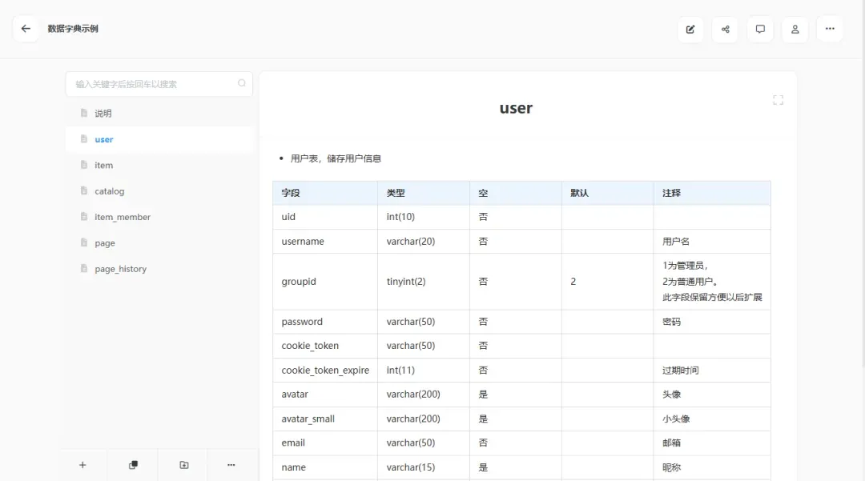Viewport: 865px width, 481px height.
Task: Select the page entry in sidebar
Action: (x=105, y=243)
